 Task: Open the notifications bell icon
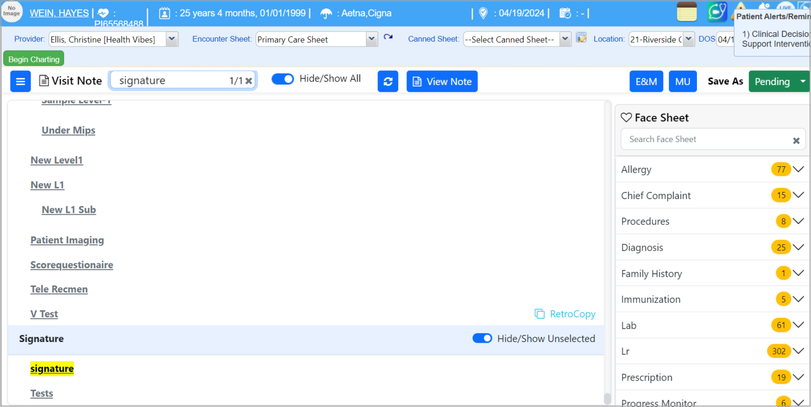click(x=763, y=6)
